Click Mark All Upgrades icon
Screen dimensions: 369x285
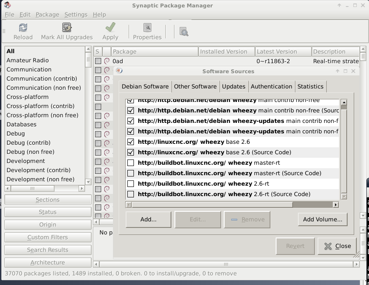click(67, 27)
